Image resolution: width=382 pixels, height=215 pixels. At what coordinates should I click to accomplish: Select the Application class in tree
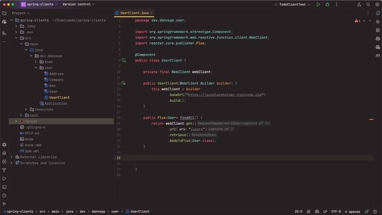[x=56, y=103]
